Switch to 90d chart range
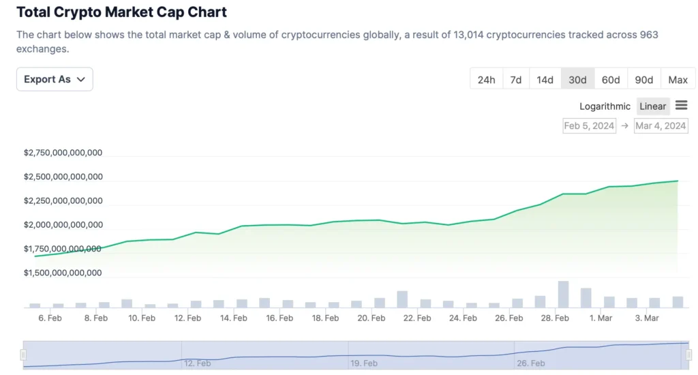Viewport: 698px width, 375px height. tap(643, 80)
